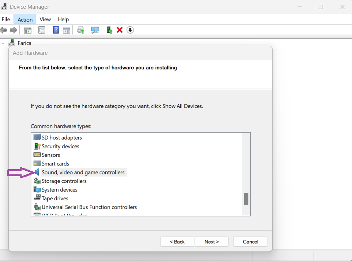Image resolution: width=352 pixels, height=261 pixels.
Task: Collapse the Farica computer node
Action: (x=3, y=43)
